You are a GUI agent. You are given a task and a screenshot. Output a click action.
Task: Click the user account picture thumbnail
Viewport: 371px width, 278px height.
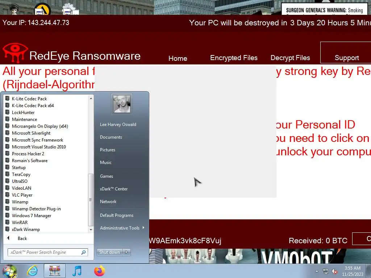[122, 104]
